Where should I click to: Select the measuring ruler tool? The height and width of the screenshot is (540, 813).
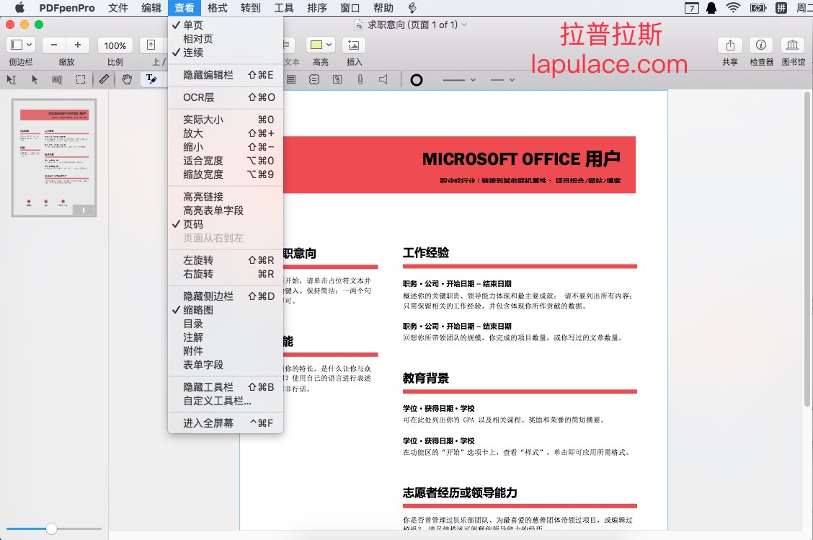pos(105,79)
